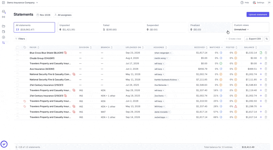Click the transfer arrows sidebar icon
273x150 pixels.
pos(3,43)
